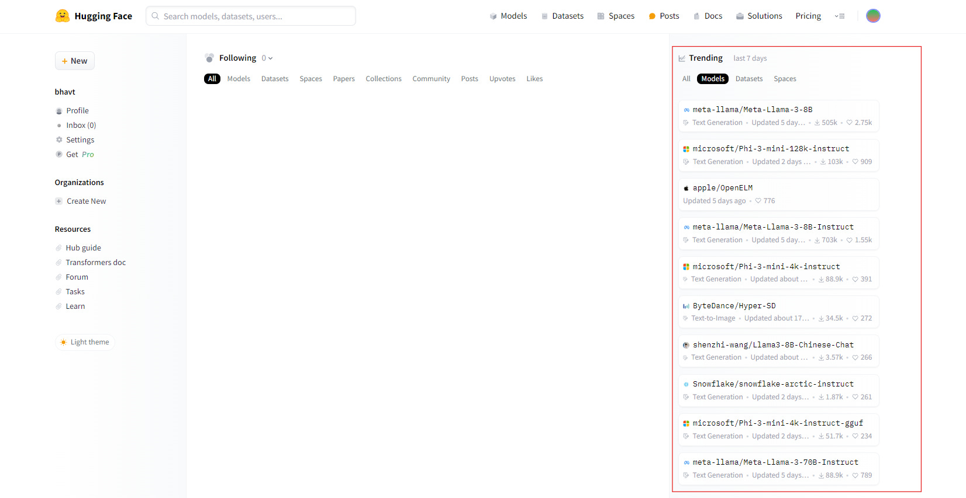Screen dimensions: 966x498
Task: Select Models in Trending filters
Action: pos(713,79)
